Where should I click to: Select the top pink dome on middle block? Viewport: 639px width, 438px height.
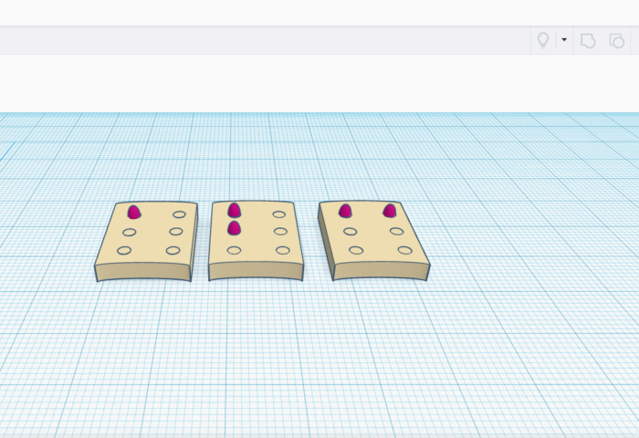235,210
